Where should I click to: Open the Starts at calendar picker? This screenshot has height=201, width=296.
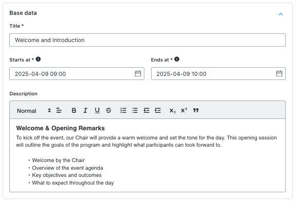[138, 74]
